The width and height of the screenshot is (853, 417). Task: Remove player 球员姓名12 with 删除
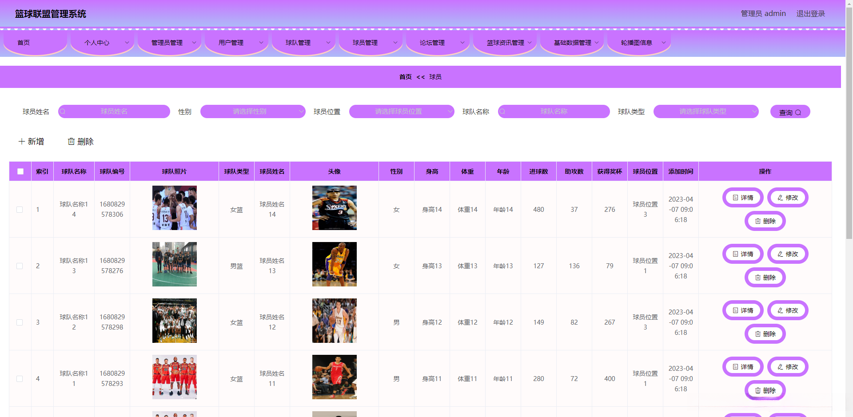(x=765, y=334)
